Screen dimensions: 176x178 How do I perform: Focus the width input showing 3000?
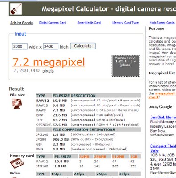click(20, 46)
